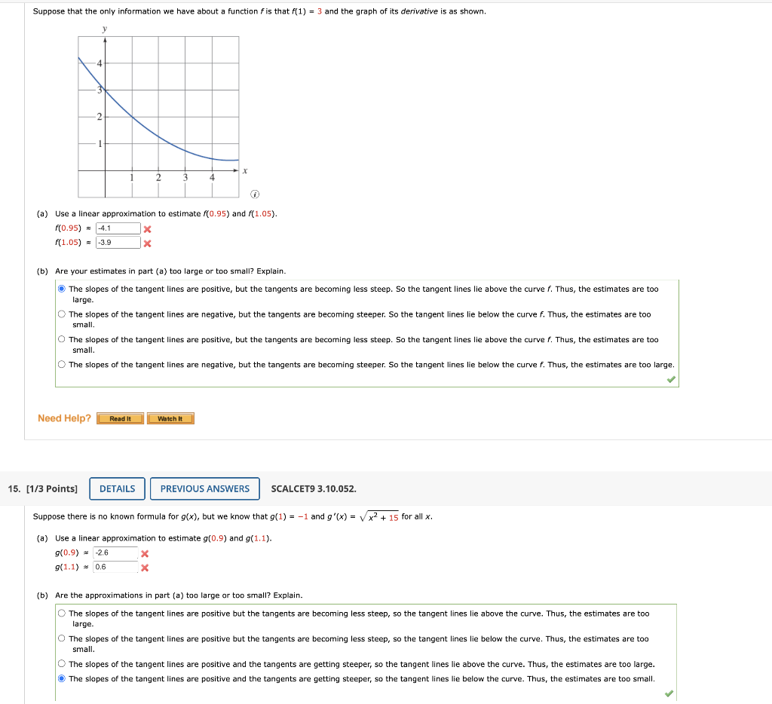Click the green checkmark in problem 14 part (b)

(670, 378)
